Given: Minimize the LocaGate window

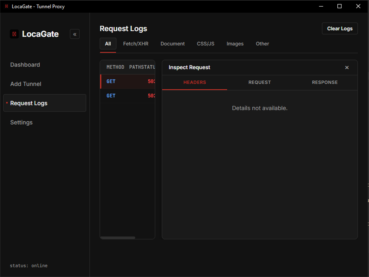Looking at the screenshot, I should (321, 6).
